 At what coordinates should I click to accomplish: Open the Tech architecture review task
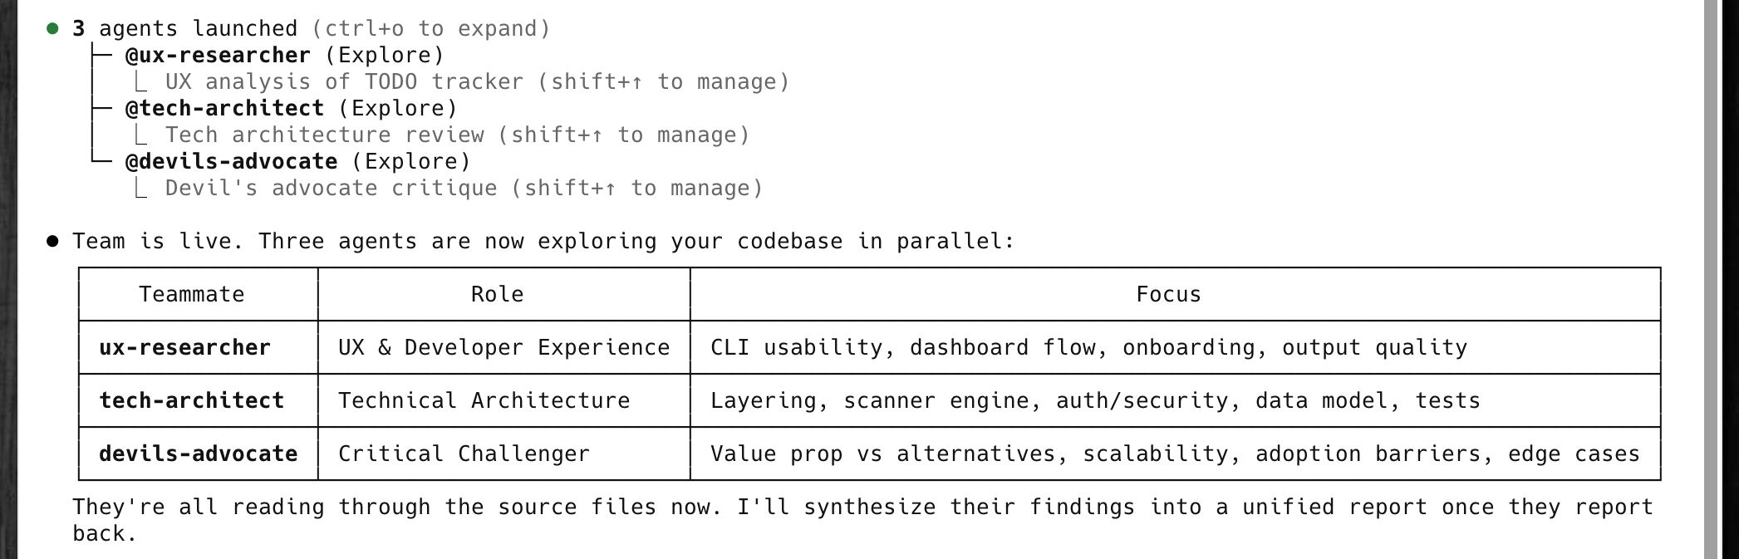coord(324,135)
